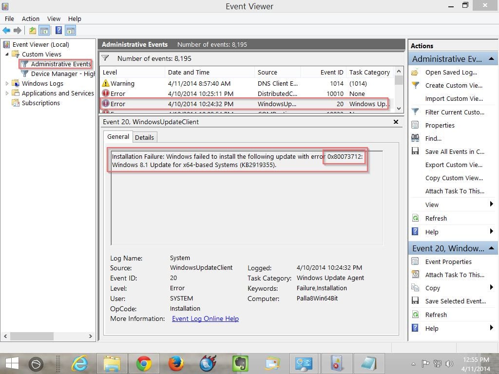Click the Copy icon under Event 20
499x374 pixels.
pos(415,288)
